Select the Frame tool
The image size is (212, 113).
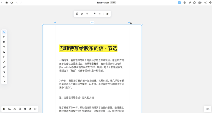coord(4,42)
